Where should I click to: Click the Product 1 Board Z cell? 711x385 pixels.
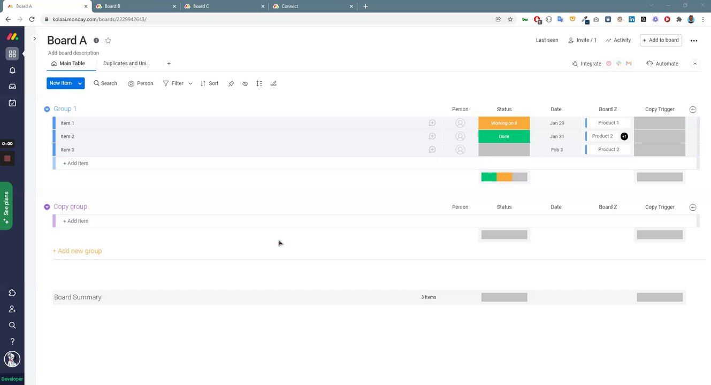608,123
